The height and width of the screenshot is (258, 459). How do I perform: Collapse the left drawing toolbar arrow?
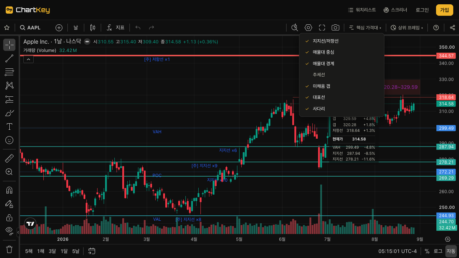[18, 233]
